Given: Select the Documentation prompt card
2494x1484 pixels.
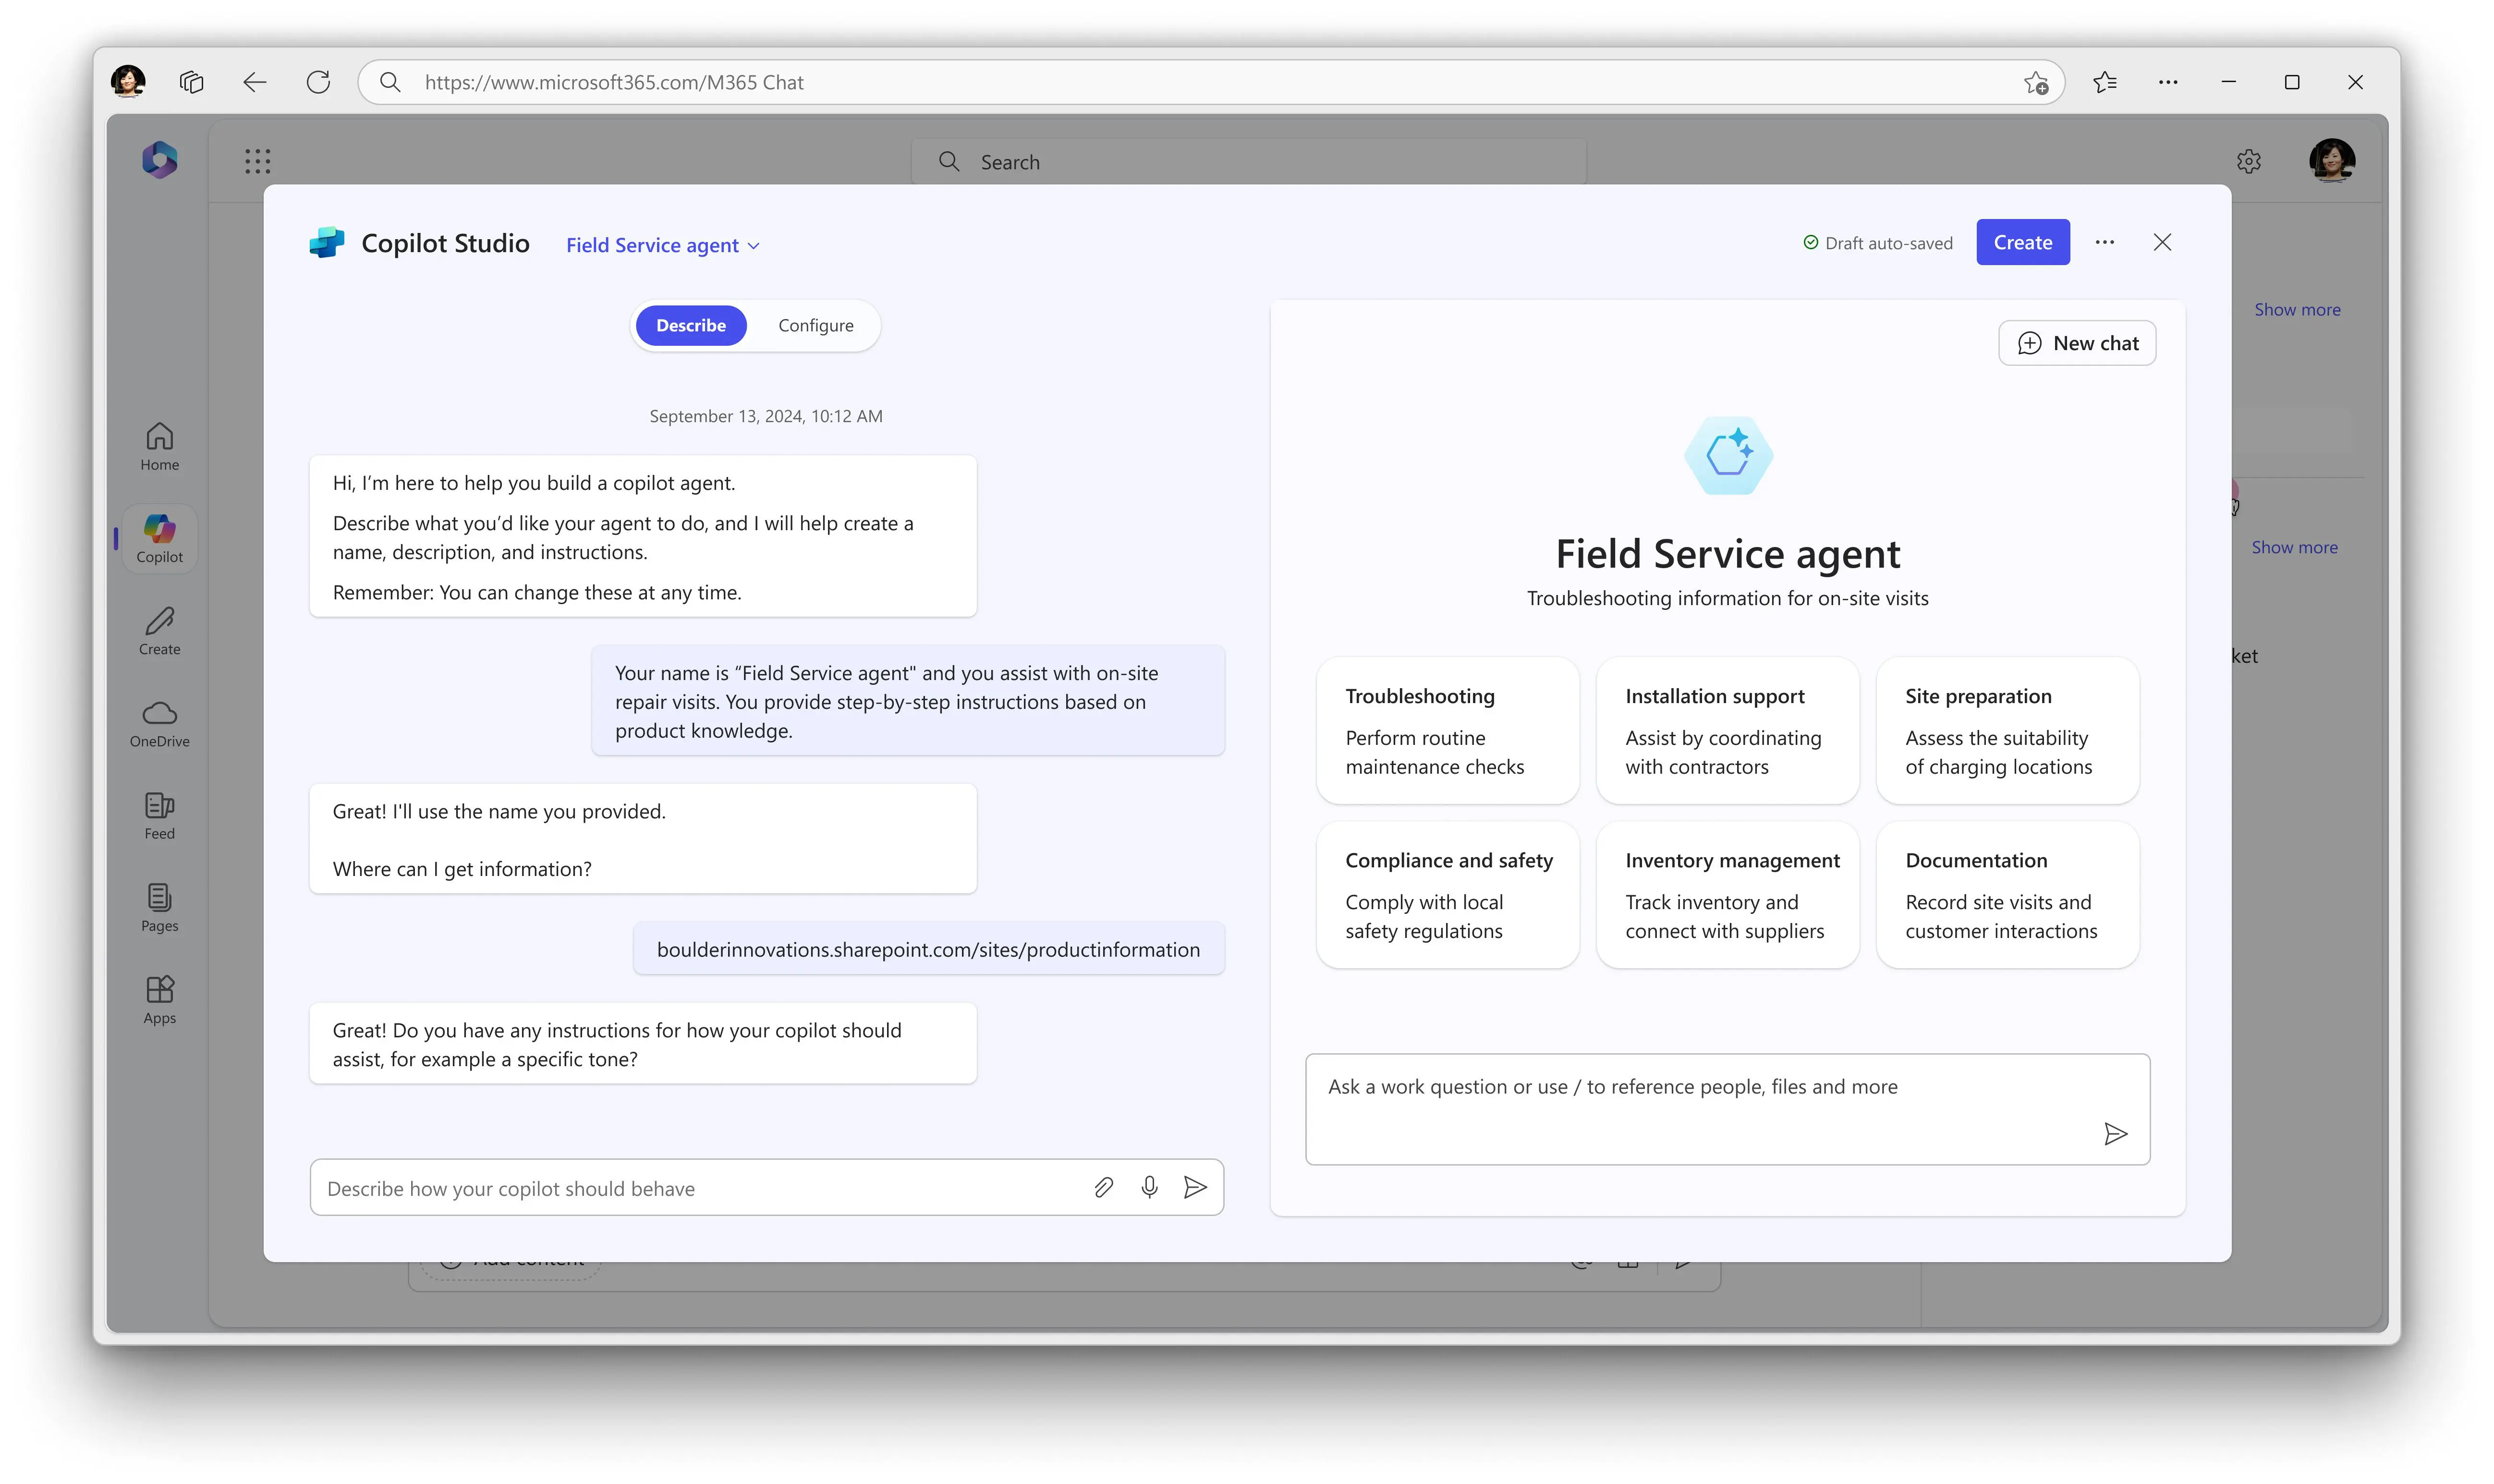Looking at the screenshot, I should [2007, 895].
